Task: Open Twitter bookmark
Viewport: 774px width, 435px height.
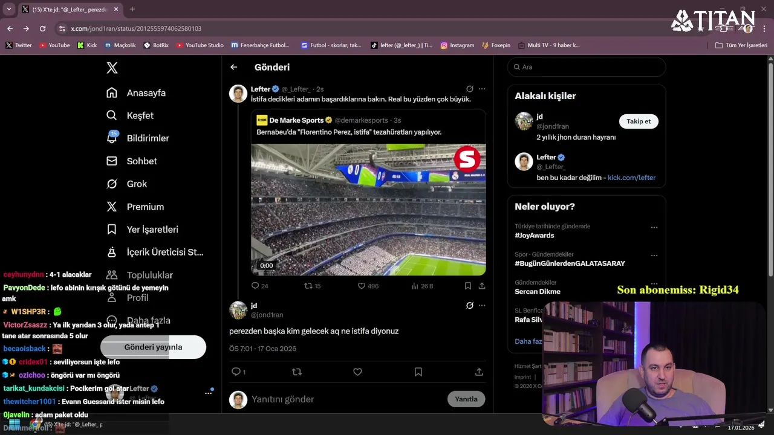Action: [x=19, y=45]
